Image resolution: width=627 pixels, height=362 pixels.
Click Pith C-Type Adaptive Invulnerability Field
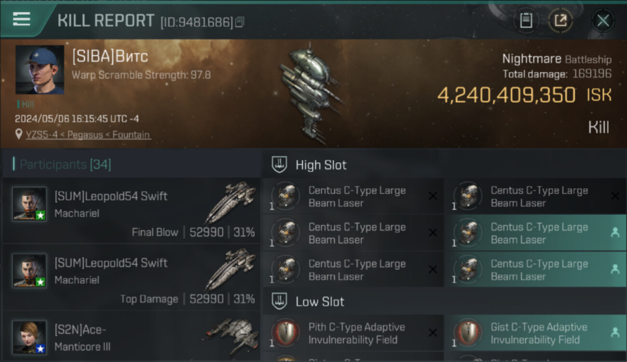353,333
